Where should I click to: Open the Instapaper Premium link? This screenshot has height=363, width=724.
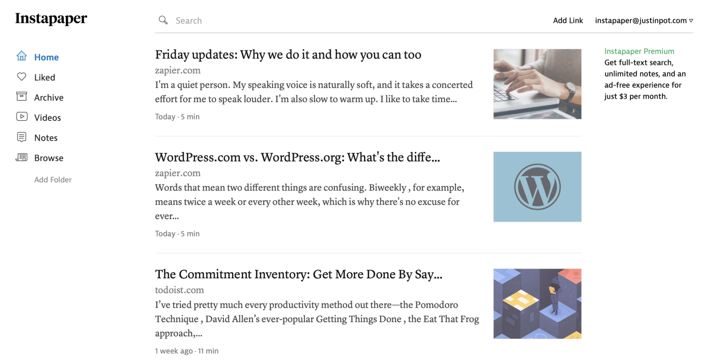(x=639, y=51)
